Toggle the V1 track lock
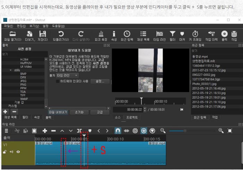 click(x=5, y=152)
